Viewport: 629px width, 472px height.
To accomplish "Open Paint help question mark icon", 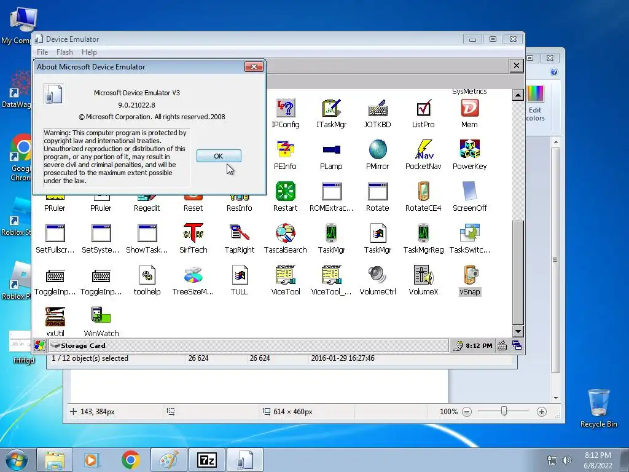I will click(554, 73).
